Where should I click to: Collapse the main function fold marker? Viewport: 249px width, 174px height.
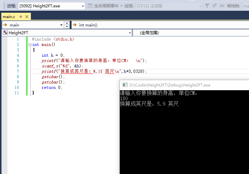30,45
